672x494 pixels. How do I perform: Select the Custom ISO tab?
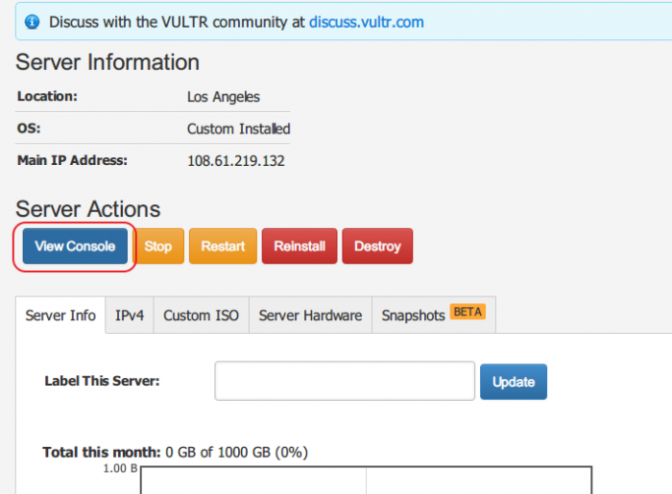click(201, 315)
